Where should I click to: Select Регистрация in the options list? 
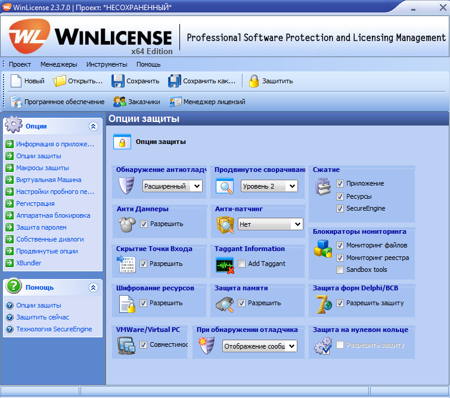tap(35, 203)
